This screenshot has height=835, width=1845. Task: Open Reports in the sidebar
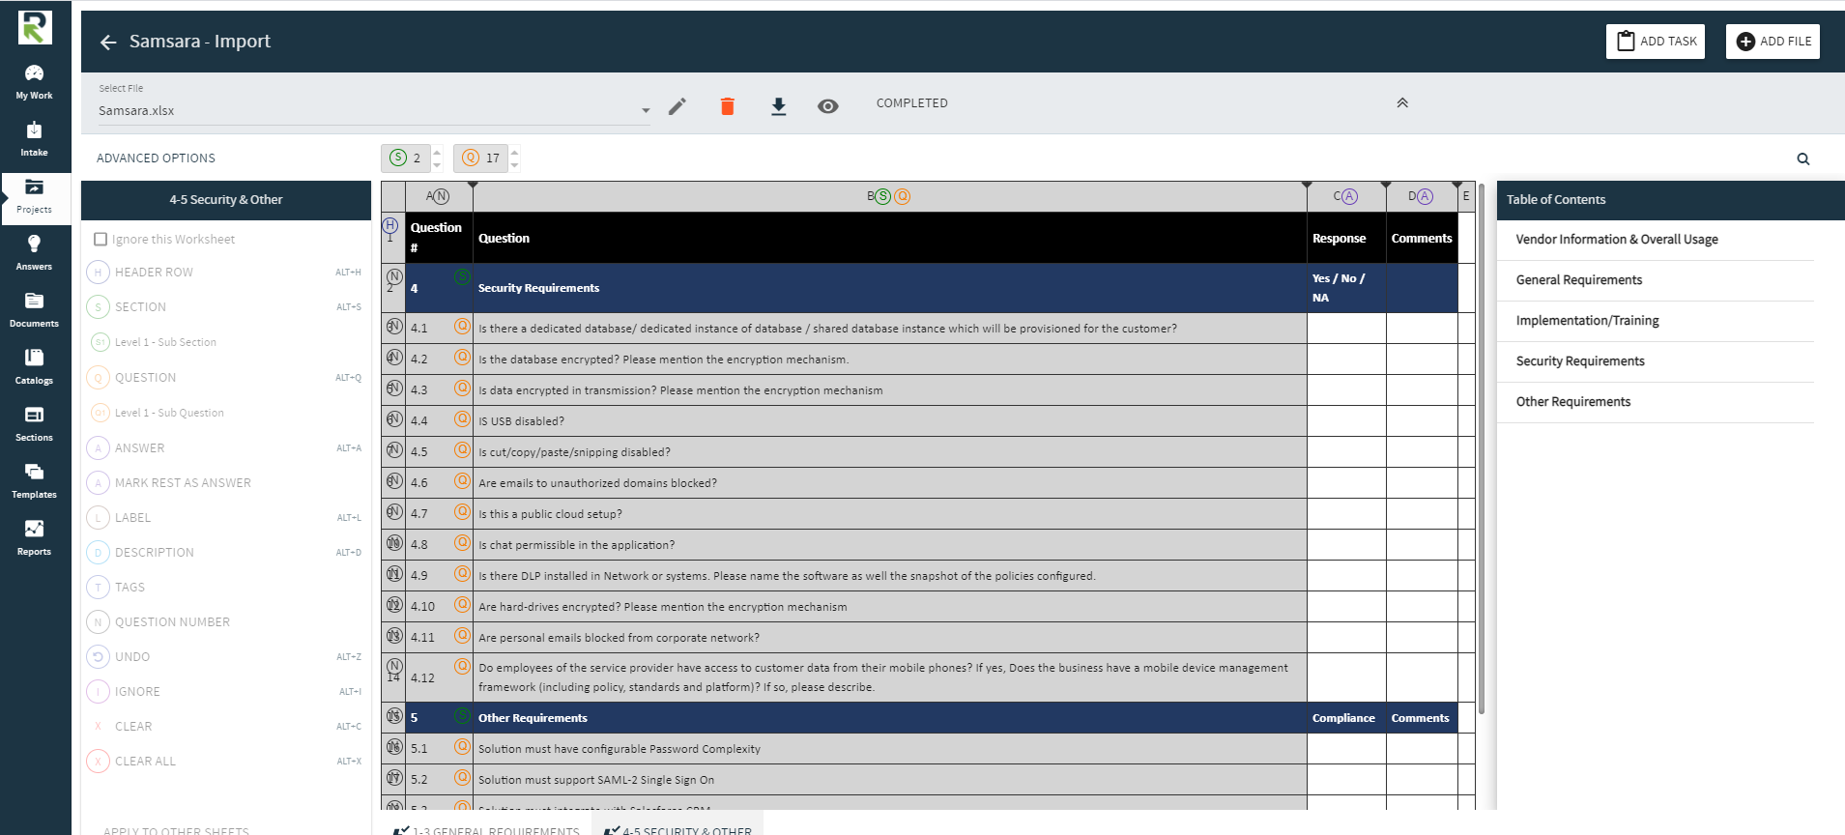[34, 538]
